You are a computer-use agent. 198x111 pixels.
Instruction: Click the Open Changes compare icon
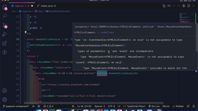[164, 6]
